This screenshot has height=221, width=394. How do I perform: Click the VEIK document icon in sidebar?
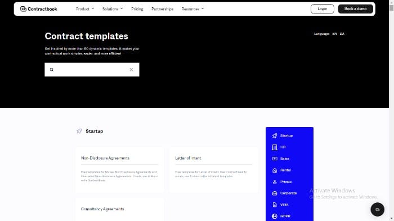275,205
